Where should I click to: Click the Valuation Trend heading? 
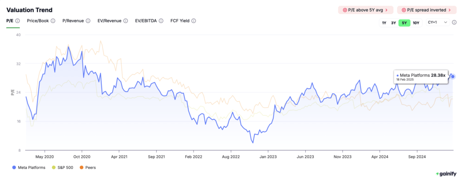coord(29,10)
